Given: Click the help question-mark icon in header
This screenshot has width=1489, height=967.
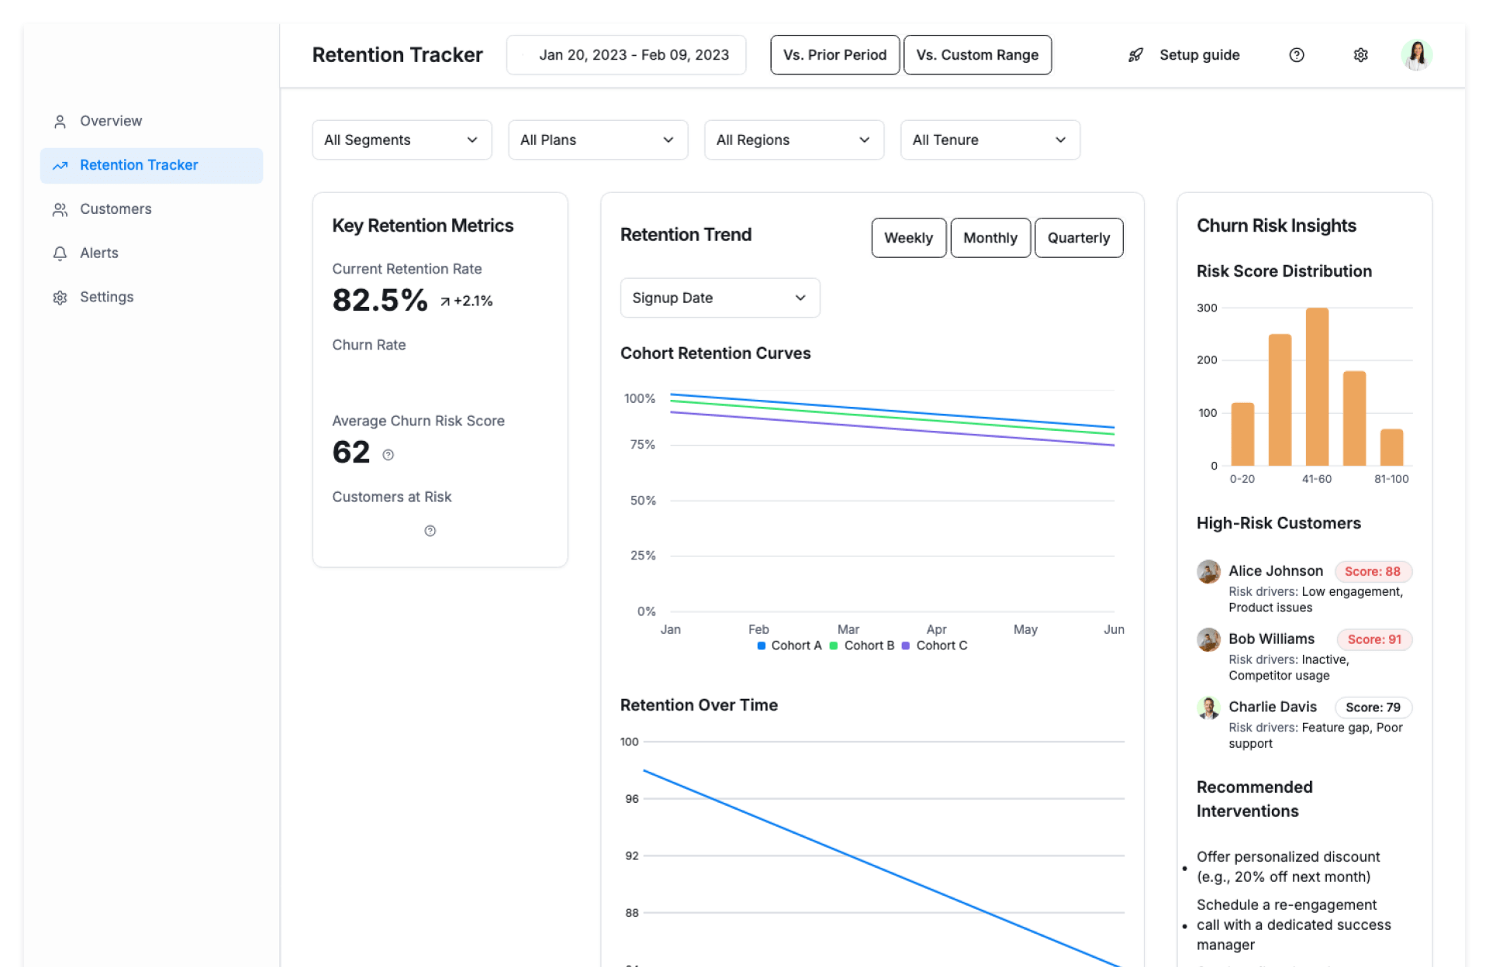Looking at the screenshot, I should tap(1296, 55).
